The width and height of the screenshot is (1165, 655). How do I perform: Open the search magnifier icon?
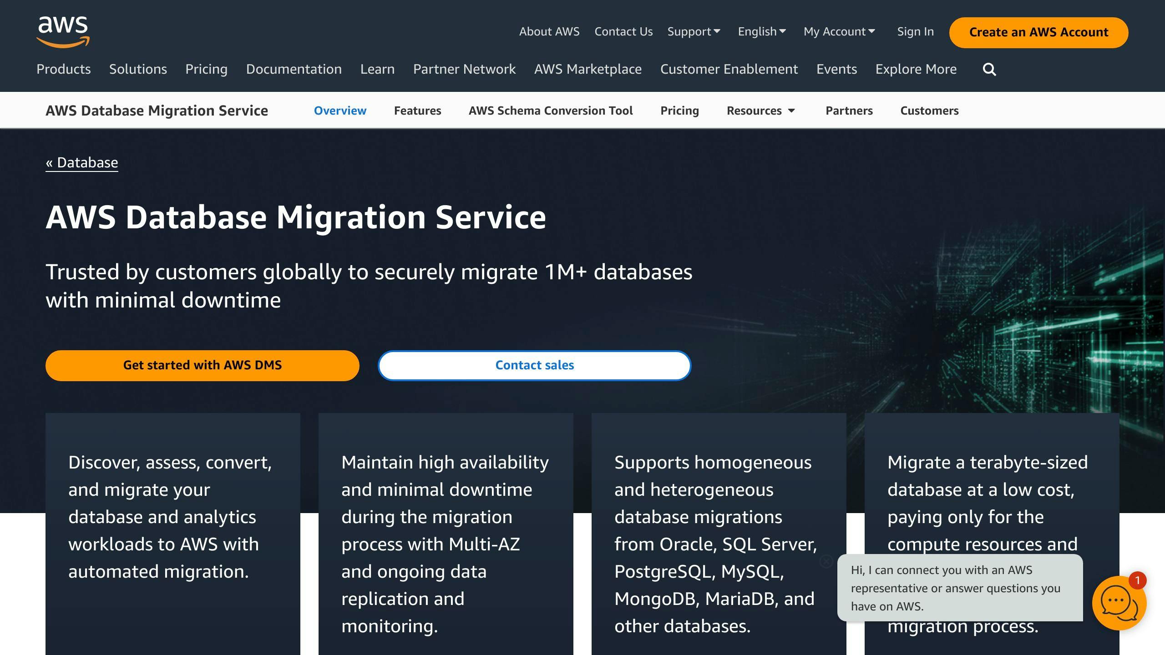[x=989, y=69]
